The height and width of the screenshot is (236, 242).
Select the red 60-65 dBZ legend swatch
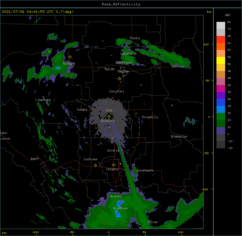tap(221, 40)
